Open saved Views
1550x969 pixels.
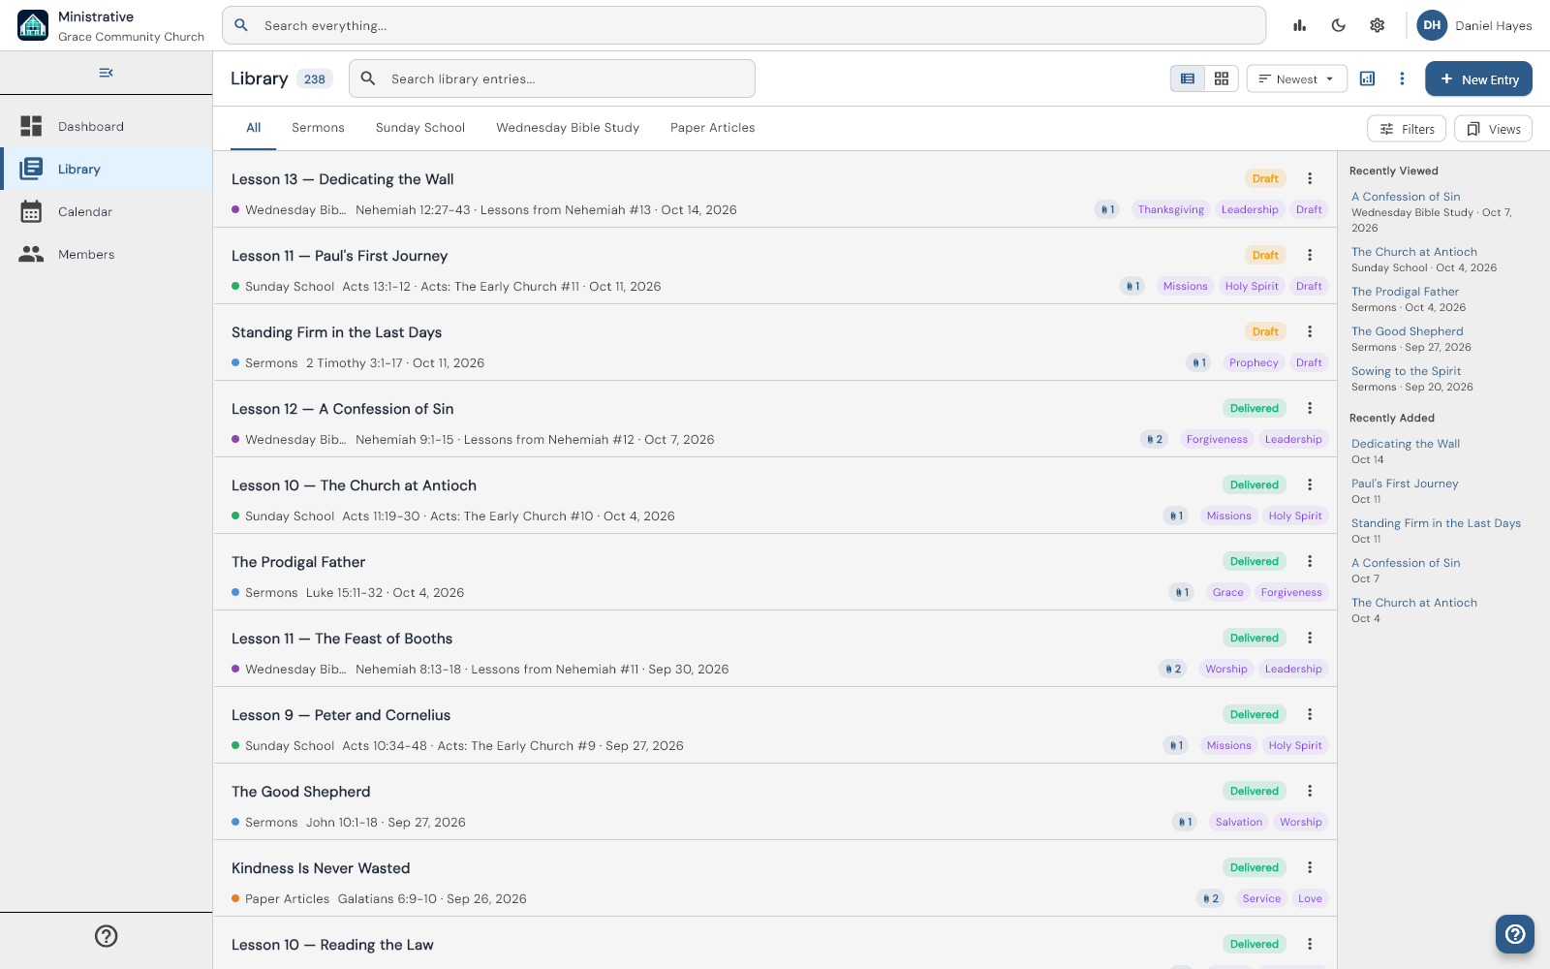click(1493, 129)
